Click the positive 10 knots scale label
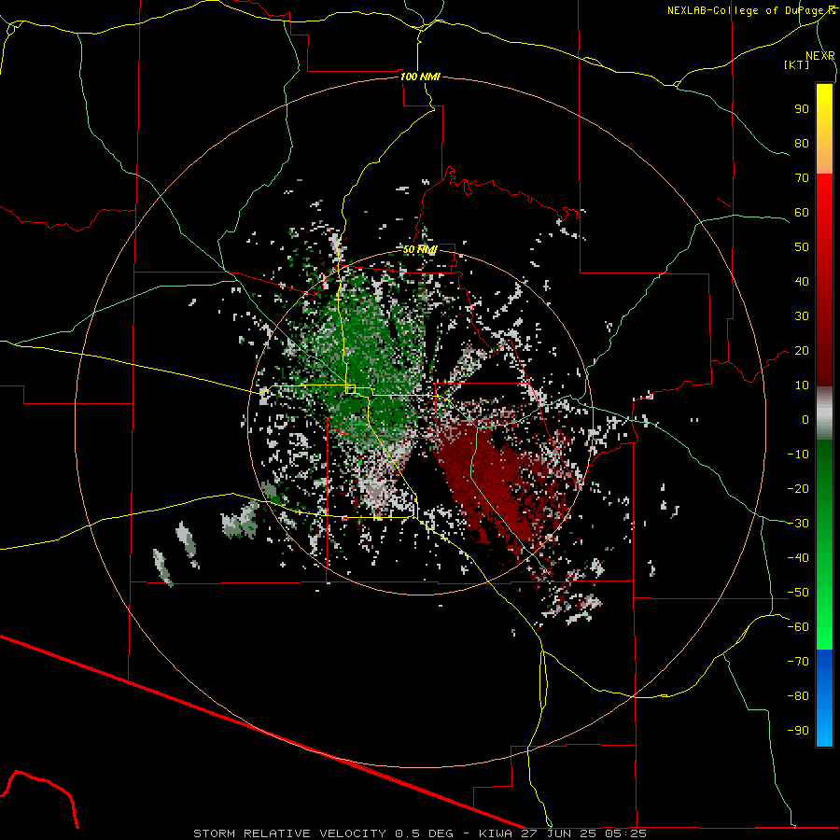The image size is (840, 840). click(x=802, y=385)
